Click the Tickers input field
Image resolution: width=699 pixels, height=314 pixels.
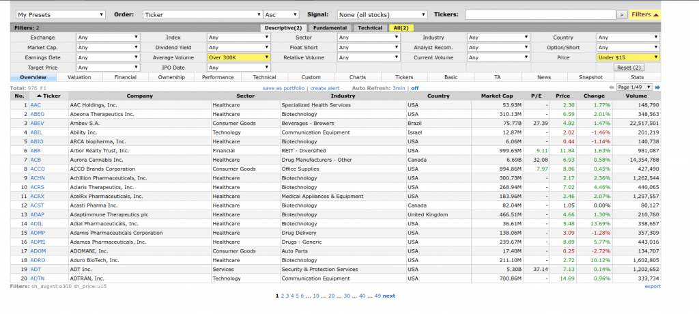[x=541, y=15]
